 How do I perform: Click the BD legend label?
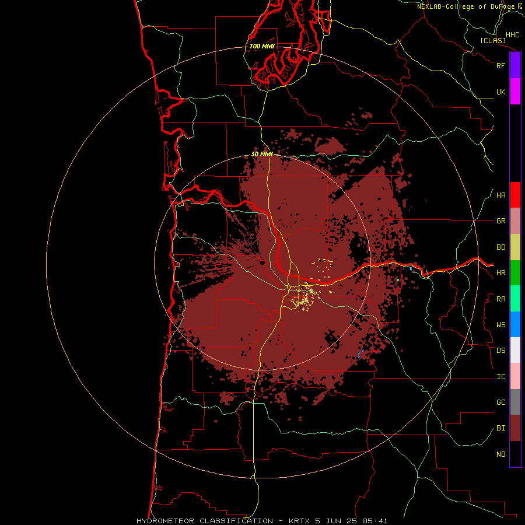pos(501,247)
